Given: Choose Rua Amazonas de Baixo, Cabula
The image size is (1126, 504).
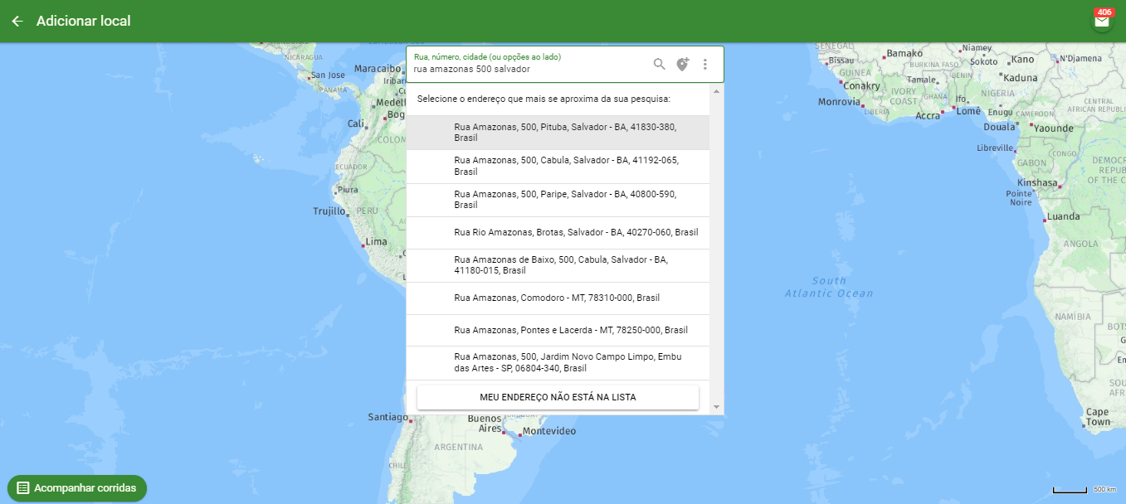Looking at the screenshot, I should [558, 265].
